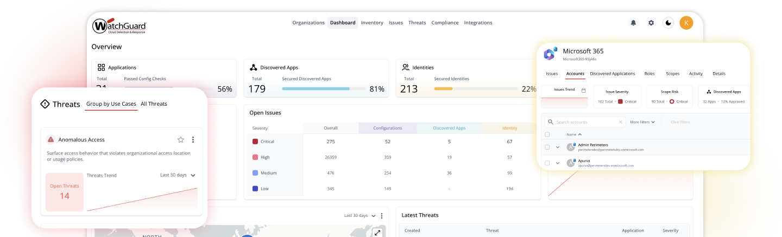Click the Discovered Apps icon in Overview
Screen dimensions: 782x237
(253, 67)
